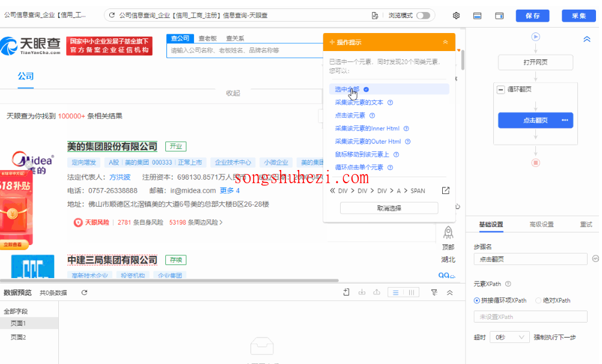The width and height of the screenshot is (602, 364).
Task: Select the 点击翻页 workflow step
Action: (x=535, y=120)
